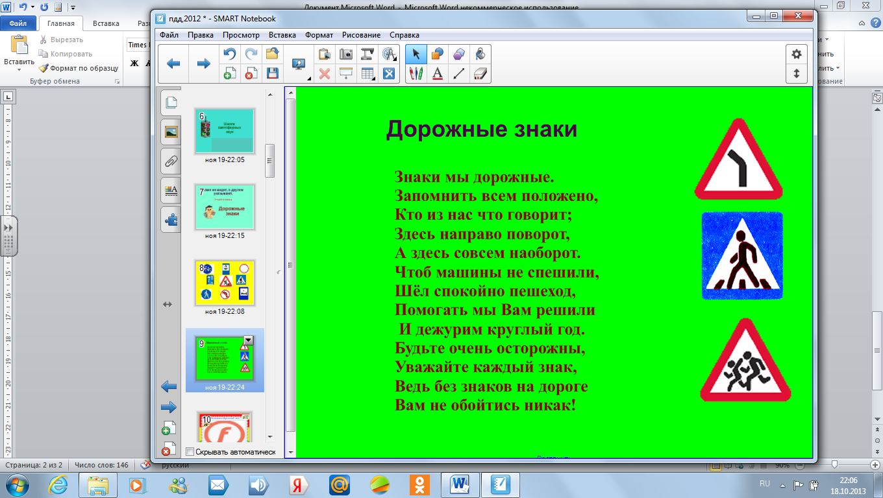The width and height of the screenshot is (883, 498).
Task: Open the Формат menu
Action: tap(319, 35)
